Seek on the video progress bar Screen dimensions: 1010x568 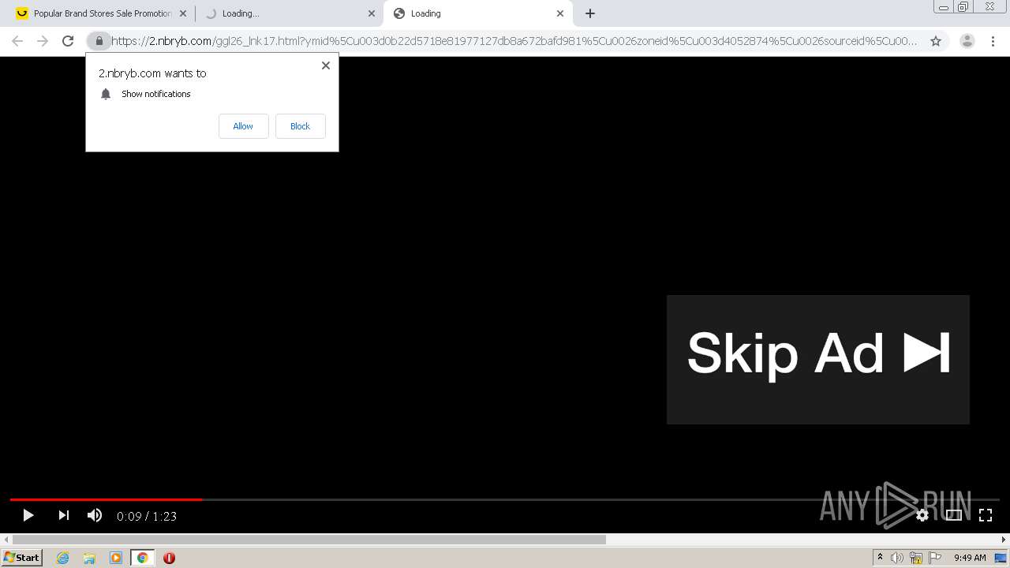[x=505, y=499]
